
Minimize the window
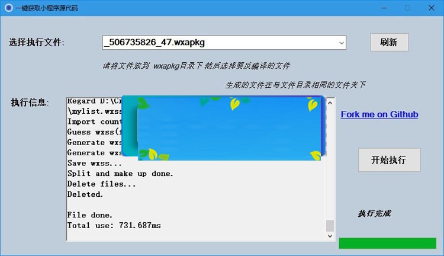(379, 8)
